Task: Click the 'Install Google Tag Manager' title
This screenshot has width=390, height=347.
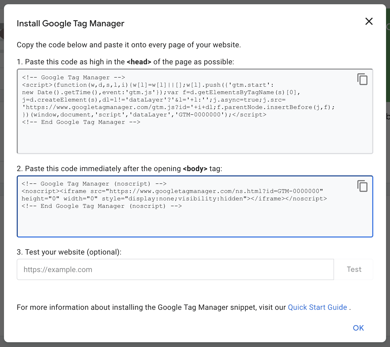Action: click(x=71, y=23)
